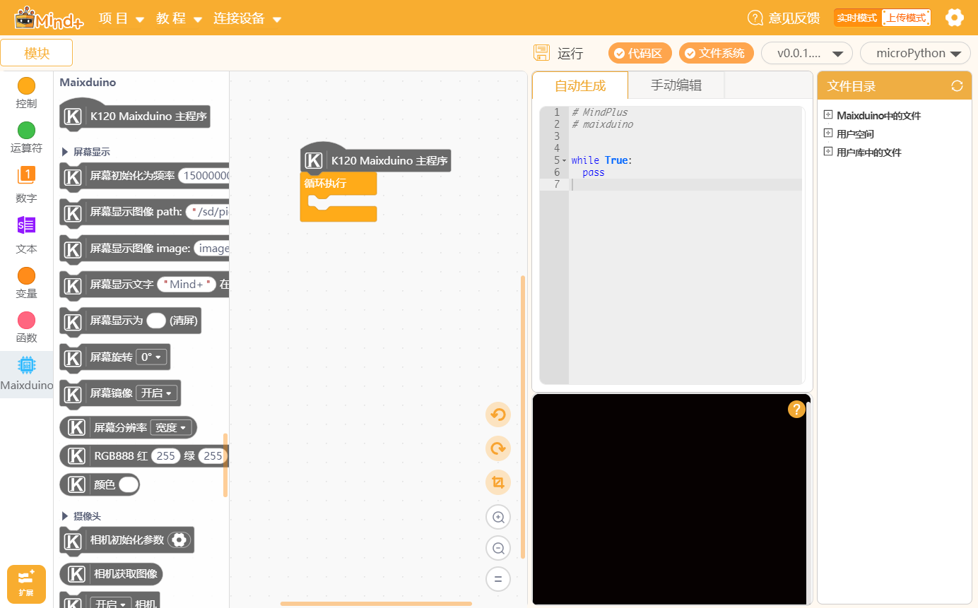Edit the 屏幕初始化为频率 value field

(x=204, y=175)
